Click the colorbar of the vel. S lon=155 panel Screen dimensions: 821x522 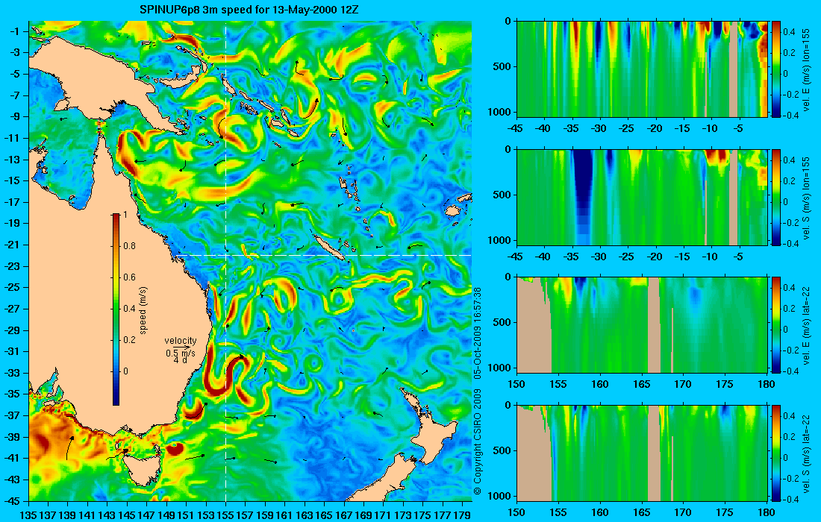(776, 197)
